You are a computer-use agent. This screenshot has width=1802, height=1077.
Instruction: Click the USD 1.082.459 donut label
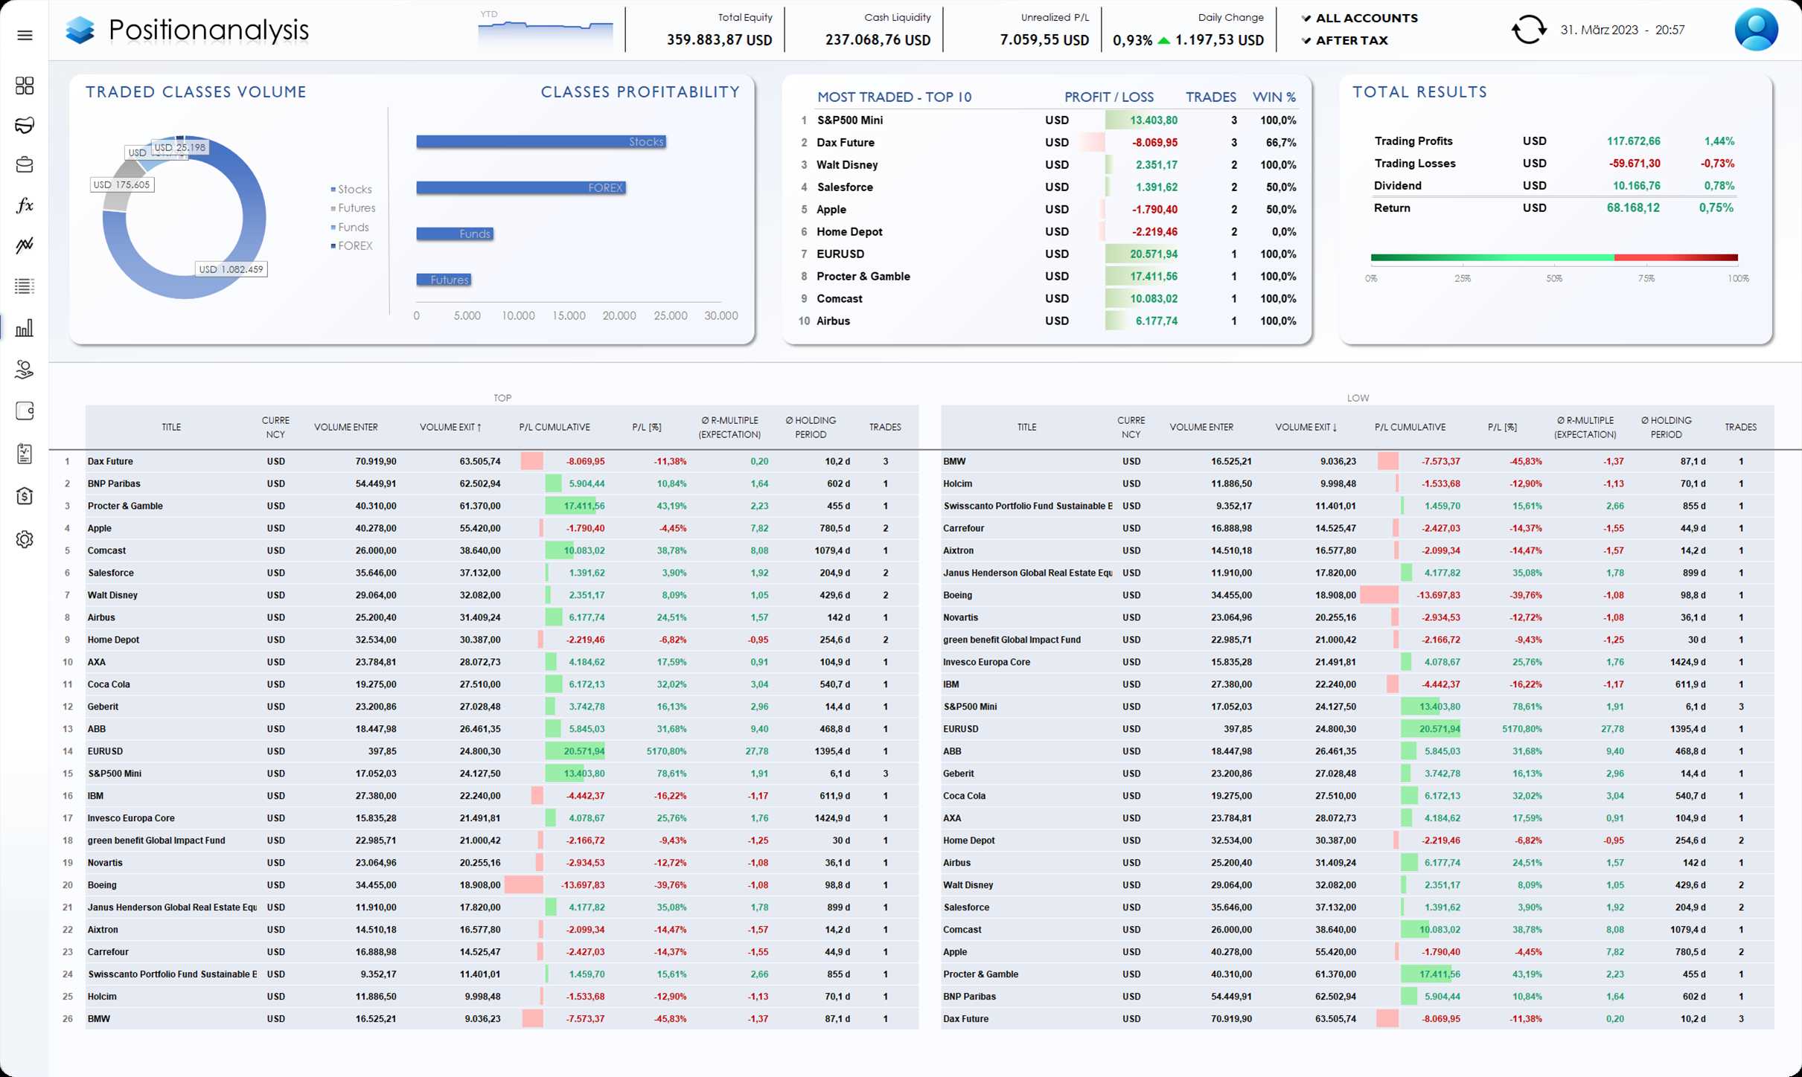click(x=231, y=269)
